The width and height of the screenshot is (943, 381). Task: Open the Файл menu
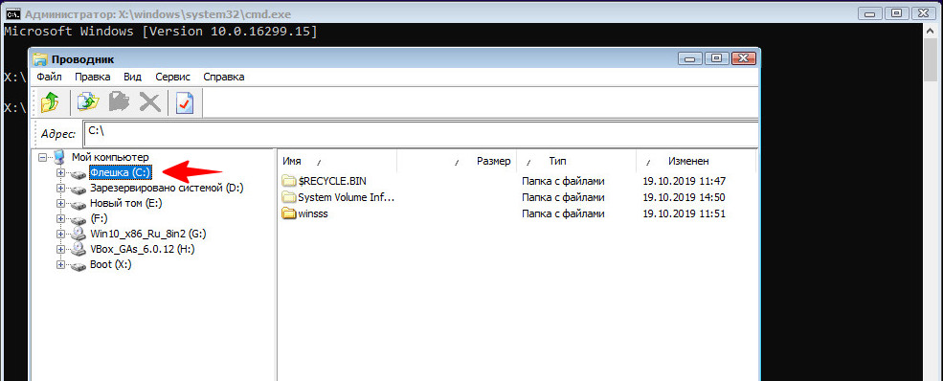pos(49,77)
